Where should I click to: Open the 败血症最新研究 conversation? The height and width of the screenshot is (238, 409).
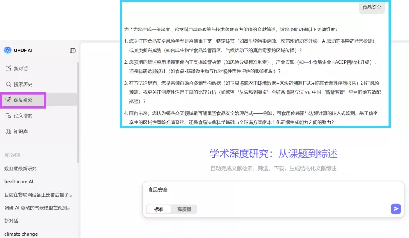tap(19, 168)
